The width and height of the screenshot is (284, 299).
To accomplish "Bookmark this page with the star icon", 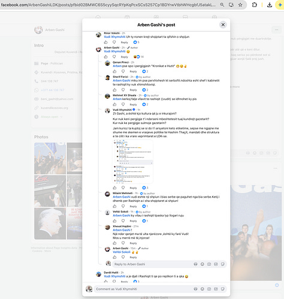I will pyautogui.click(x=240, y=5).
